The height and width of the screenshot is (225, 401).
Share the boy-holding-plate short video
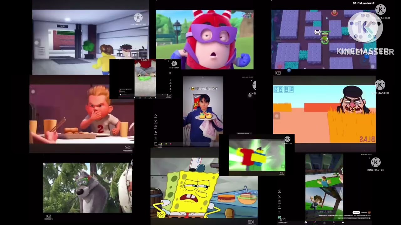point(156,133)
